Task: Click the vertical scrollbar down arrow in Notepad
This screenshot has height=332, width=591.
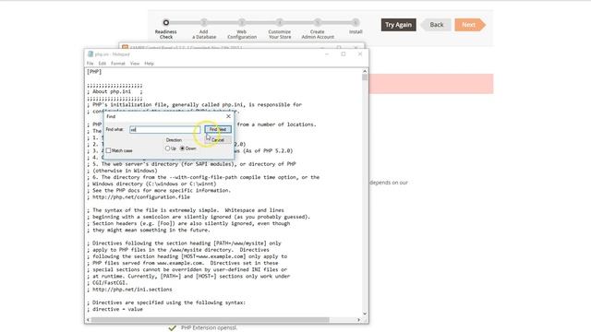Action: click(365, 314)
